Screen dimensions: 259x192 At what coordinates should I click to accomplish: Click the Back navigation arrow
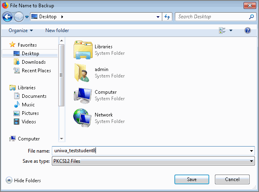coord(7,17)
